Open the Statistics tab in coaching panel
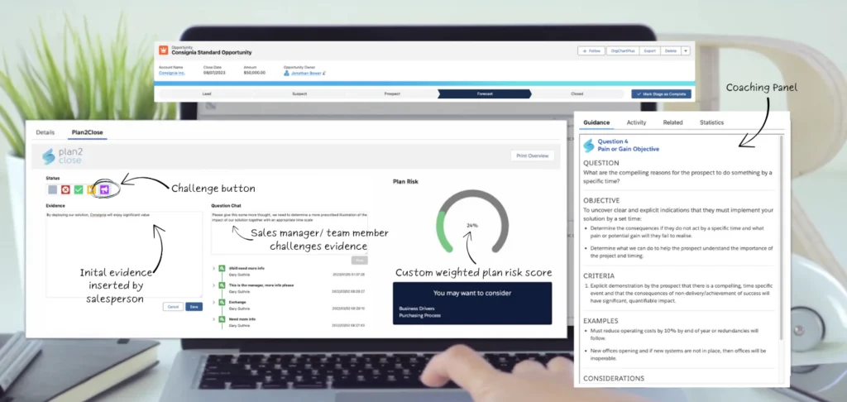 711,122
